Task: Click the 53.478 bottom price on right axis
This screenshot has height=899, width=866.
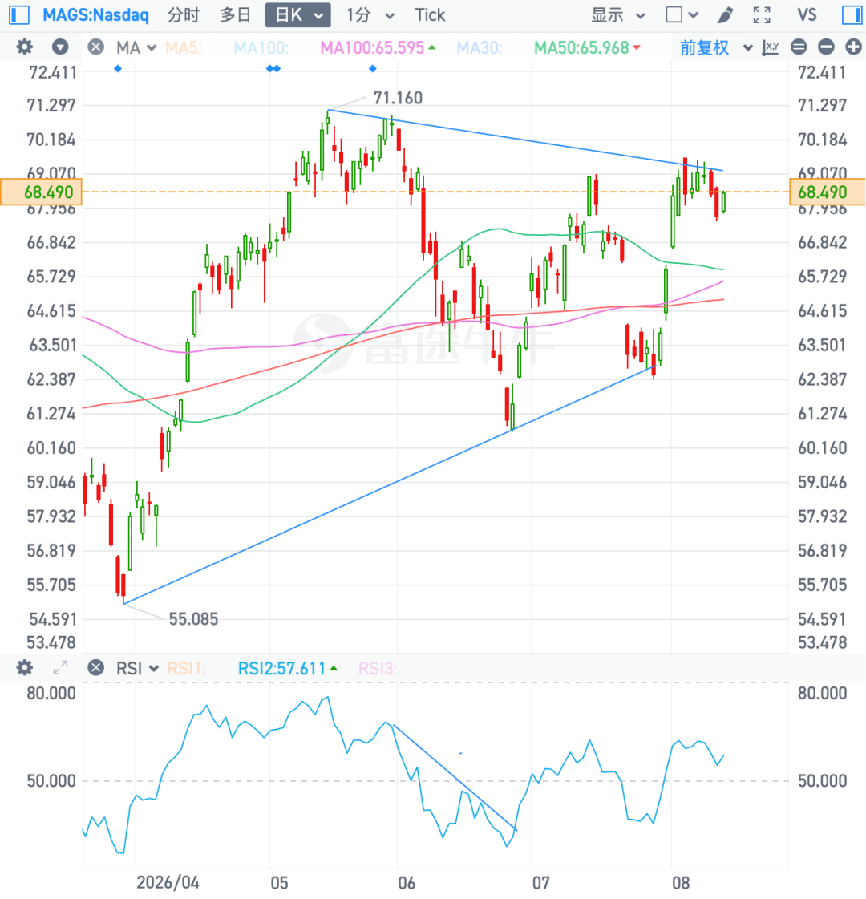Action: (x=823, y=642)
